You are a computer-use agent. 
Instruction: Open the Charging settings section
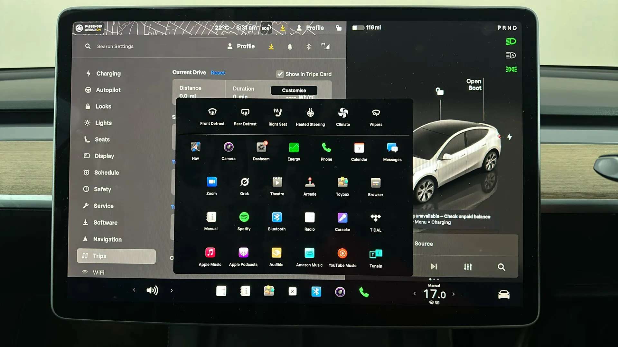click(x=103, y=74)
